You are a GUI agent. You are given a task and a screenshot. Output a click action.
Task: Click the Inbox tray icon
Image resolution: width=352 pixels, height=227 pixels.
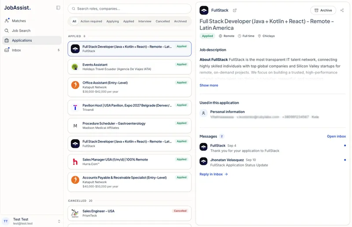click(x=7, y=50)
